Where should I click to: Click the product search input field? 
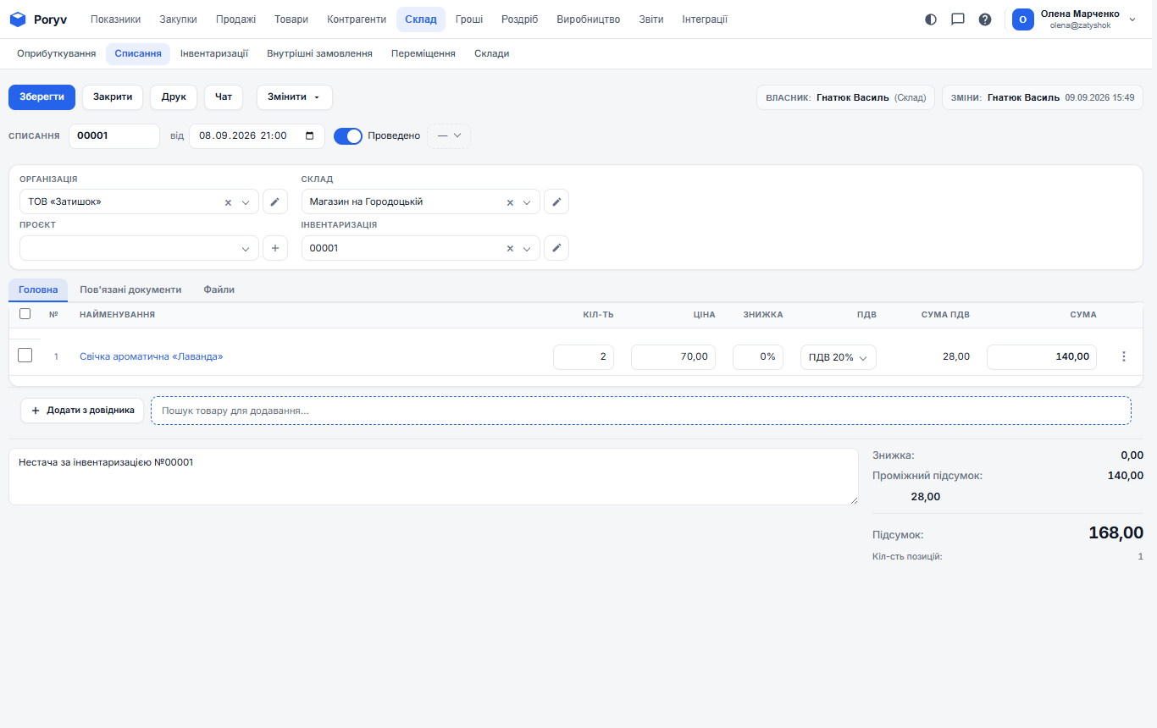(641, 411)
